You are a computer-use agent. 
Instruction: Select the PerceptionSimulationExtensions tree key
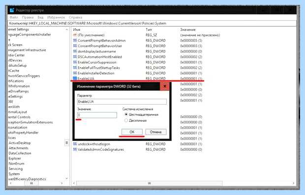coord(30,122)
